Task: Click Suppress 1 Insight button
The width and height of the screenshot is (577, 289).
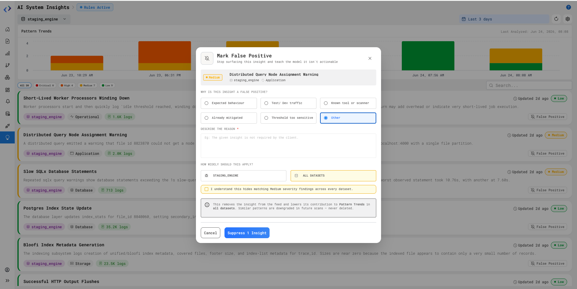Action: click(x=247, y=233)
